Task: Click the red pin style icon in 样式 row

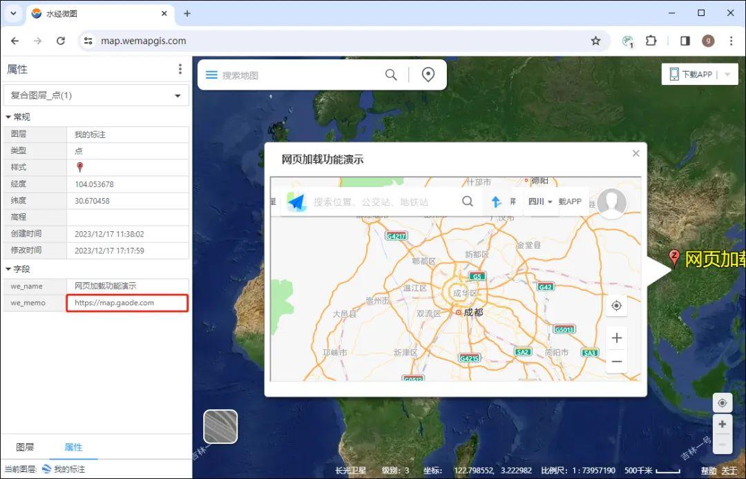Action: (79, 167)
